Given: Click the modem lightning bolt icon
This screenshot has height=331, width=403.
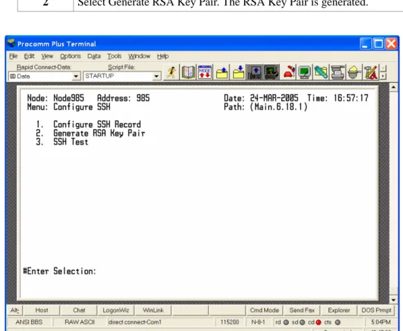Looking at the screenshot, I should tap(272, 72).
